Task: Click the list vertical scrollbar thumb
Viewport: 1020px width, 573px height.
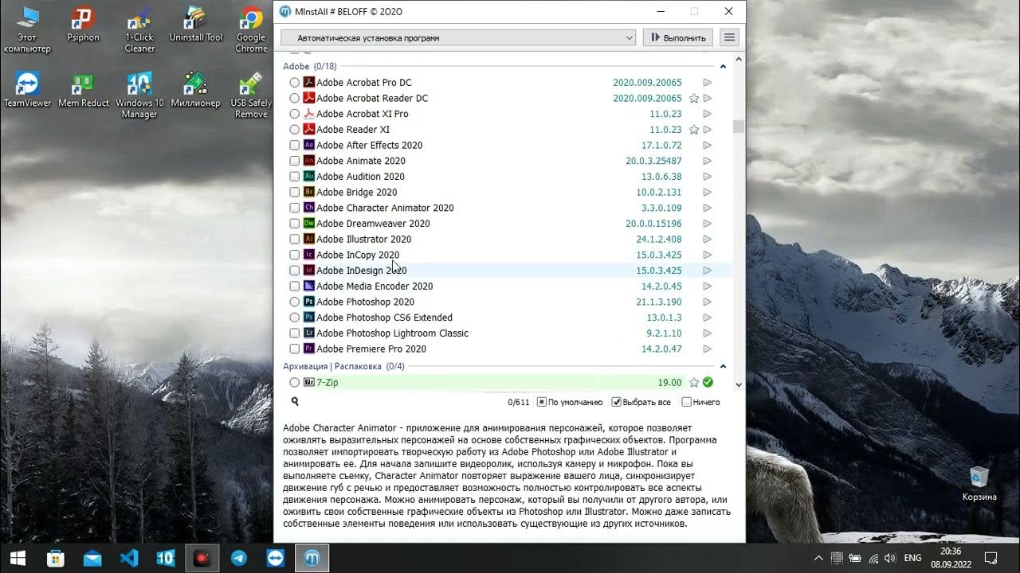Action: [x=738, y=126]
